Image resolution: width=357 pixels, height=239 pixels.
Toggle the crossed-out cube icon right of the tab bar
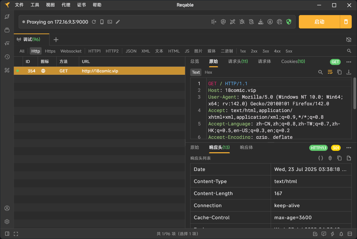(349, 40)
